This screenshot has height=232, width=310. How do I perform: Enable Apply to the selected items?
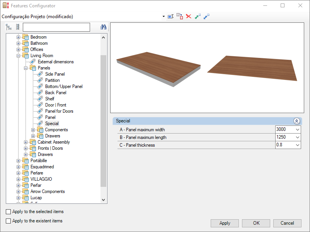[x=8, y=212]
